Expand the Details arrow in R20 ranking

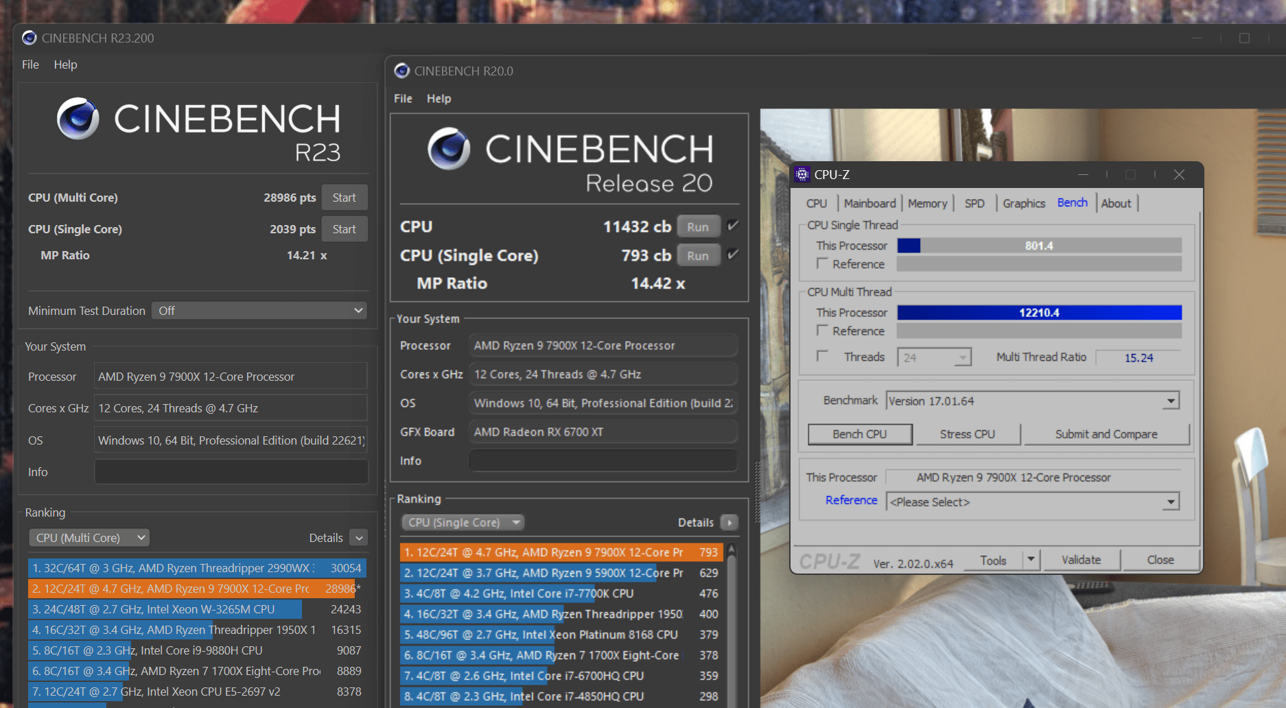pos(729,523)
